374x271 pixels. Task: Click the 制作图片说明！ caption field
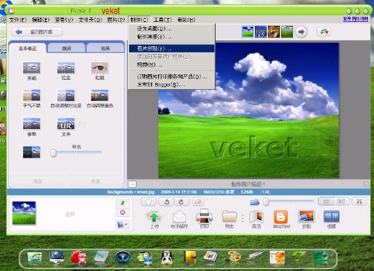(248, 184)
